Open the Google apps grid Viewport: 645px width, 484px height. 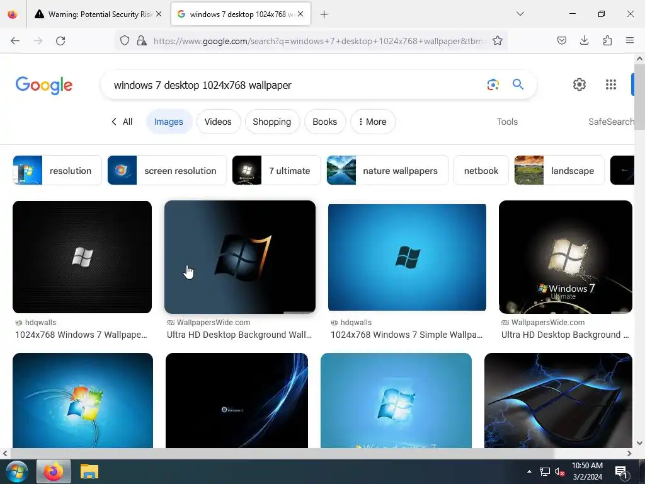(x=611, y=84)
